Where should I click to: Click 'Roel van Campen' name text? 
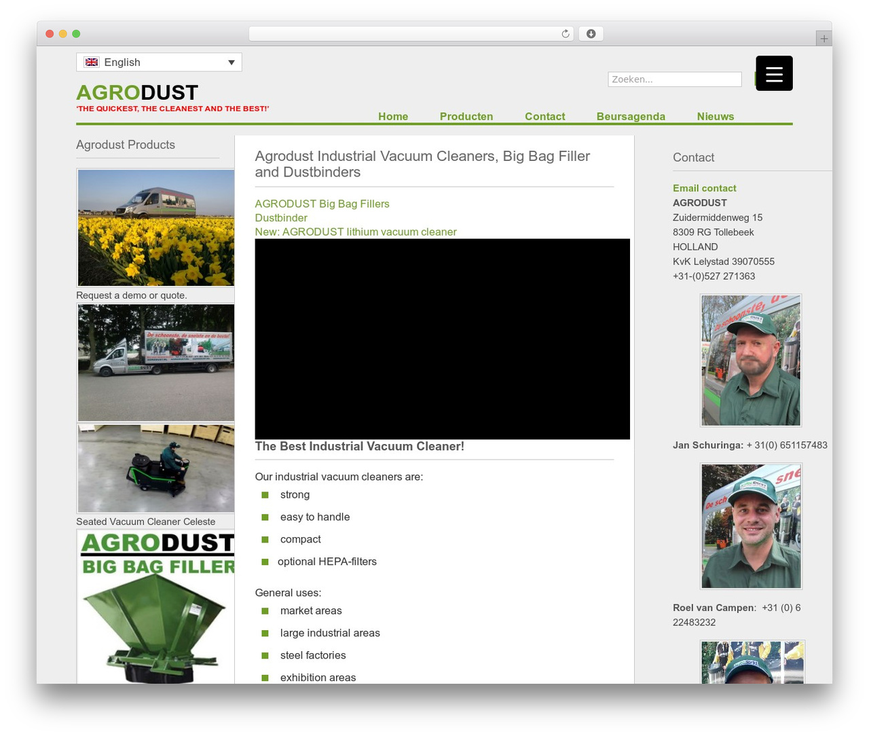(x=714, y=608)
